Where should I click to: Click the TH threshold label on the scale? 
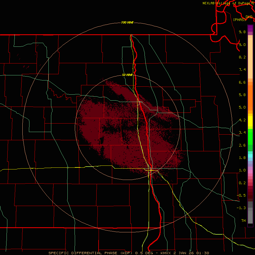pos(243,221)
